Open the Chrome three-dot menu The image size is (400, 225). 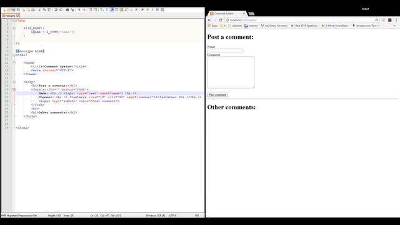tap(396, 20)
